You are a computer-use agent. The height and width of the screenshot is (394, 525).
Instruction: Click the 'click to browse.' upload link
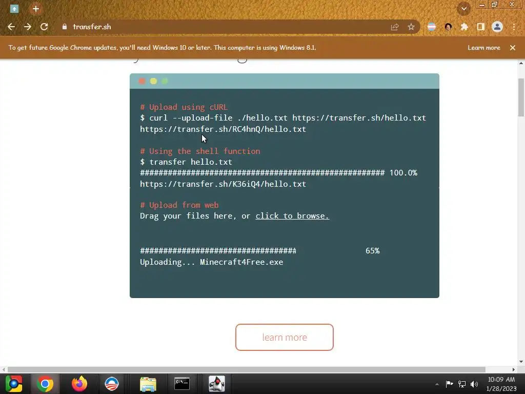(x=292, y=216)
